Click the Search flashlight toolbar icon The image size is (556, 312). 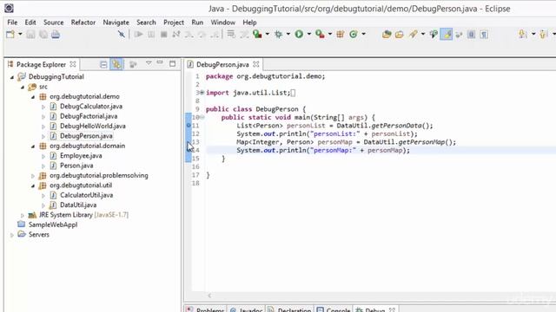pos(413,35)
